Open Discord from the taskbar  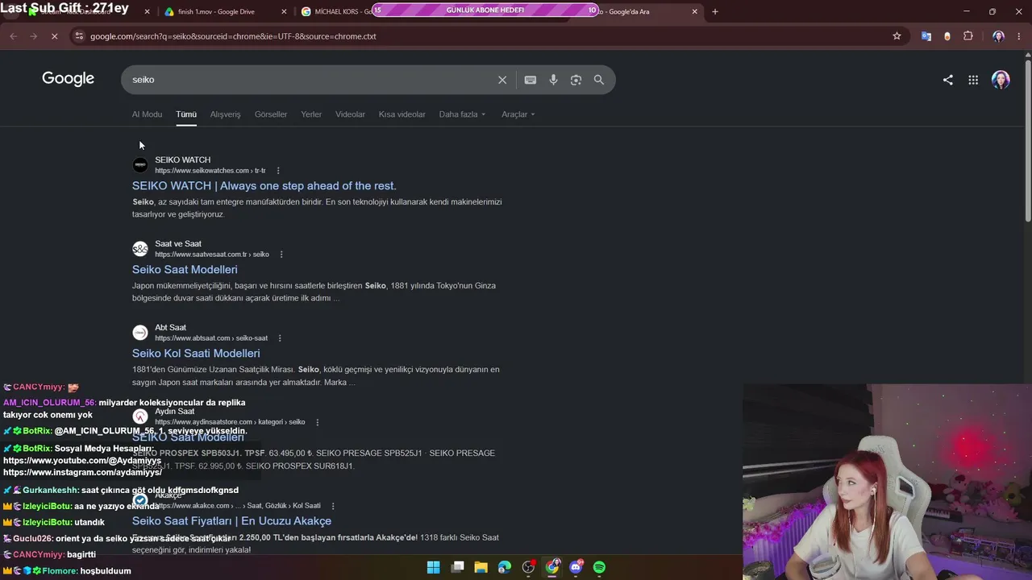pyautogui.click(x=576, y=567)
